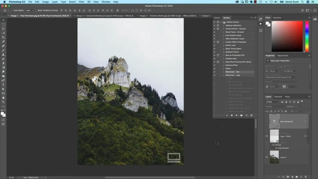Open the Filter menu

[81, 2]
